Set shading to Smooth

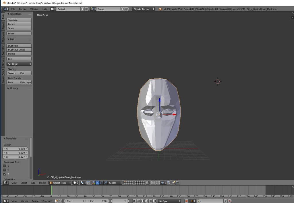click(x=13, y=73)
